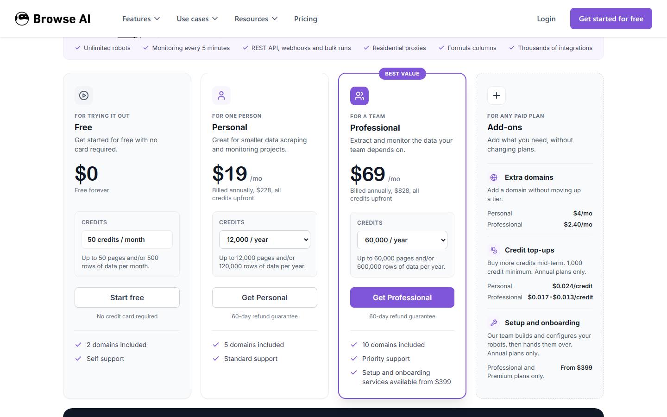Click the No credit card required text
This screenshot has width=667, height=417.
click(x=127, y=316)
